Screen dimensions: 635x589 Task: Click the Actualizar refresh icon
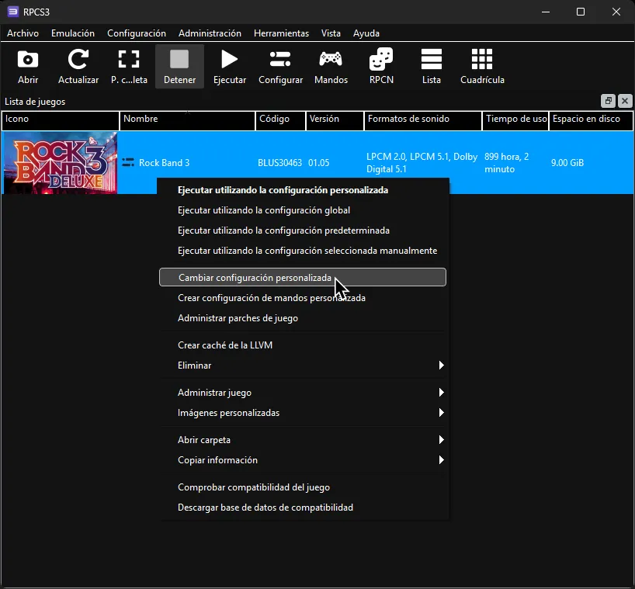coord(78,65)
